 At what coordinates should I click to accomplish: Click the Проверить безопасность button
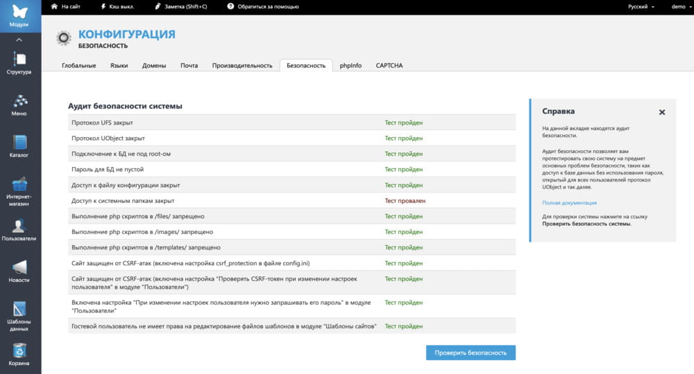pyautogui.click(x=471, y=353)
